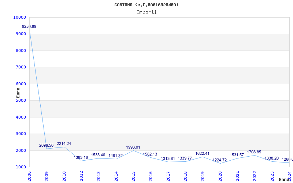293x183 pixels.
Task: Click the 2018 year label
Action: coord(185,176)
